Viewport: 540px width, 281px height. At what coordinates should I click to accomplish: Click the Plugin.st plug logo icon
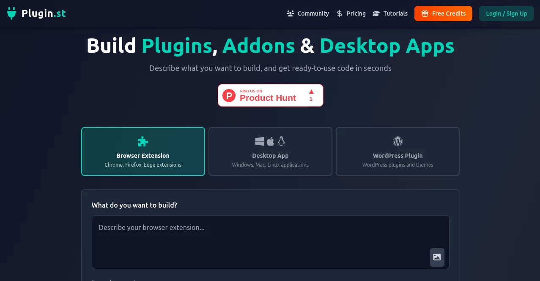click(x=11, y=13)
